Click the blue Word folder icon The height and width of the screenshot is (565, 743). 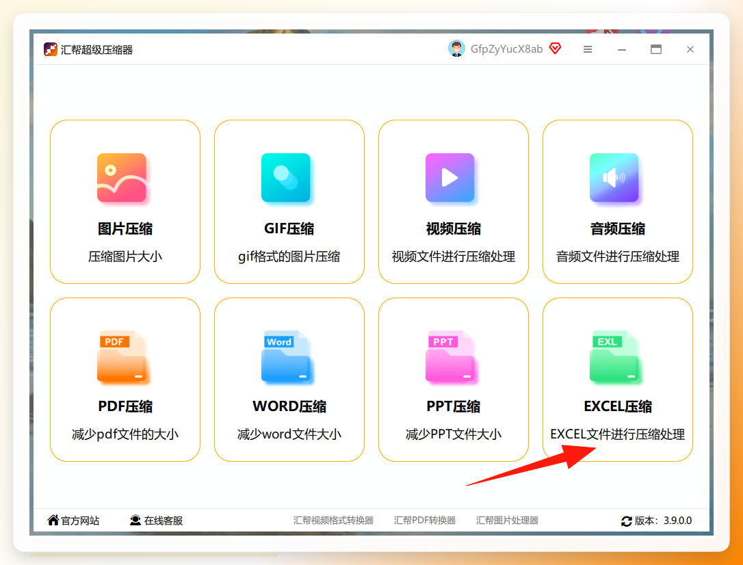(286, 356)
